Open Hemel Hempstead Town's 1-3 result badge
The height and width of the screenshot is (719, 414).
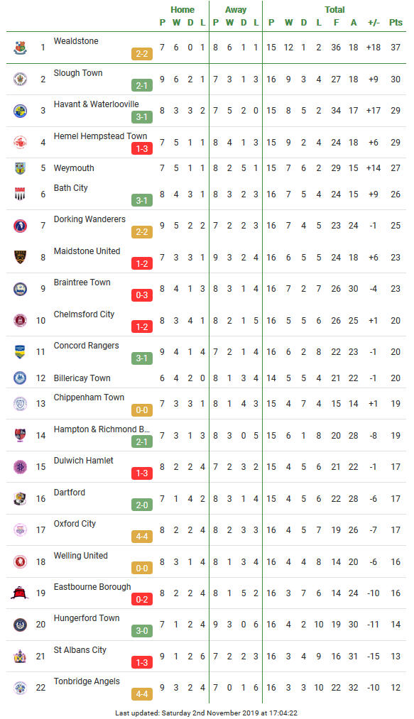pos(142,148)
